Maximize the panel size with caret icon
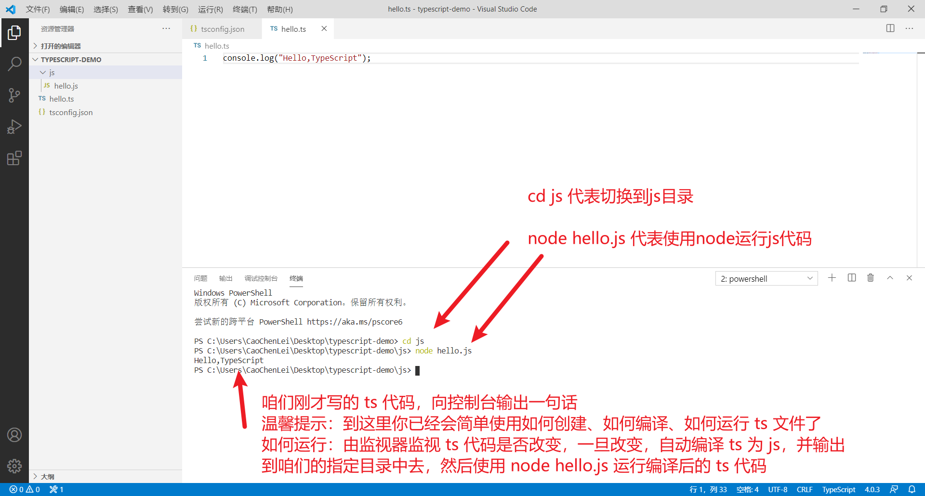The height and width of the screenshot is (496, 925). [890, 278]
